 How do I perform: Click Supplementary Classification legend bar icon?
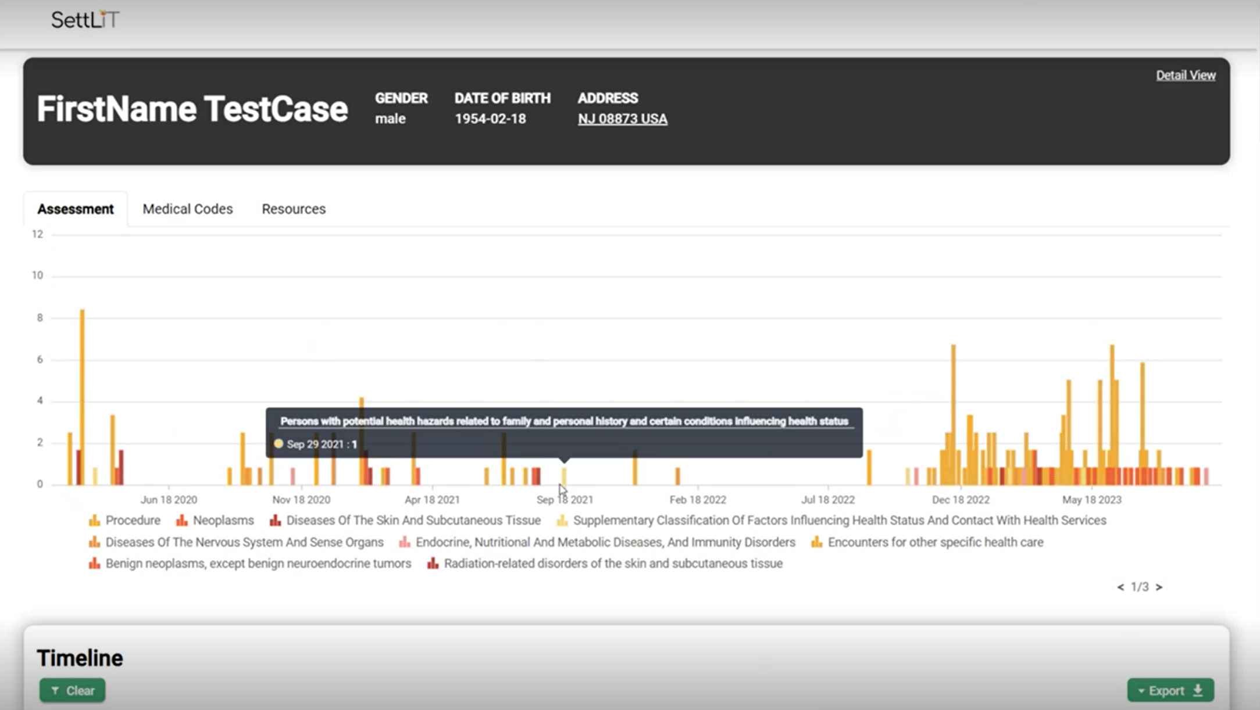562,521
